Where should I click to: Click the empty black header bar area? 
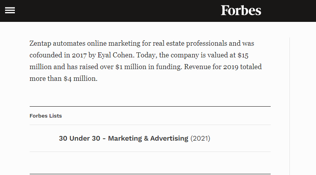(117, 11)
